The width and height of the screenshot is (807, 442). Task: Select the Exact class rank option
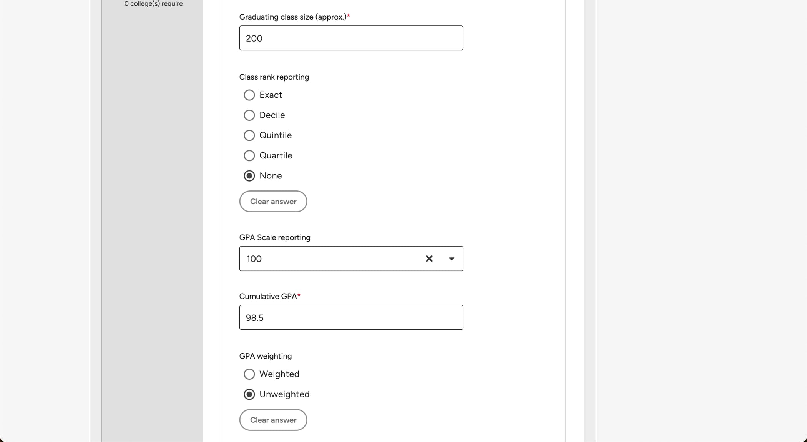pos(249,95)
